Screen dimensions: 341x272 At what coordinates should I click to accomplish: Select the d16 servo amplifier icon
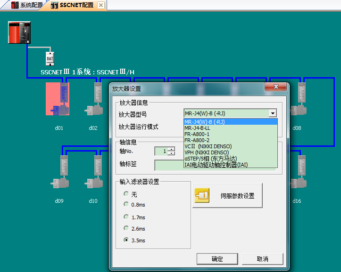tap(298, 173)
